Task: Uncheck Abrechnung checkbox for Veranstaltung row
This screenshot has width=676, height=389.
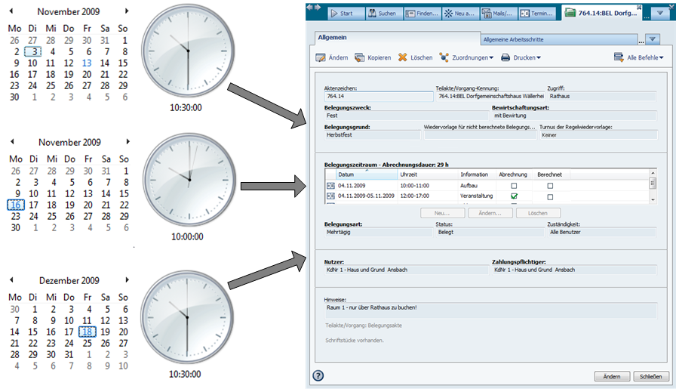Action: click(x=514, y=196)
